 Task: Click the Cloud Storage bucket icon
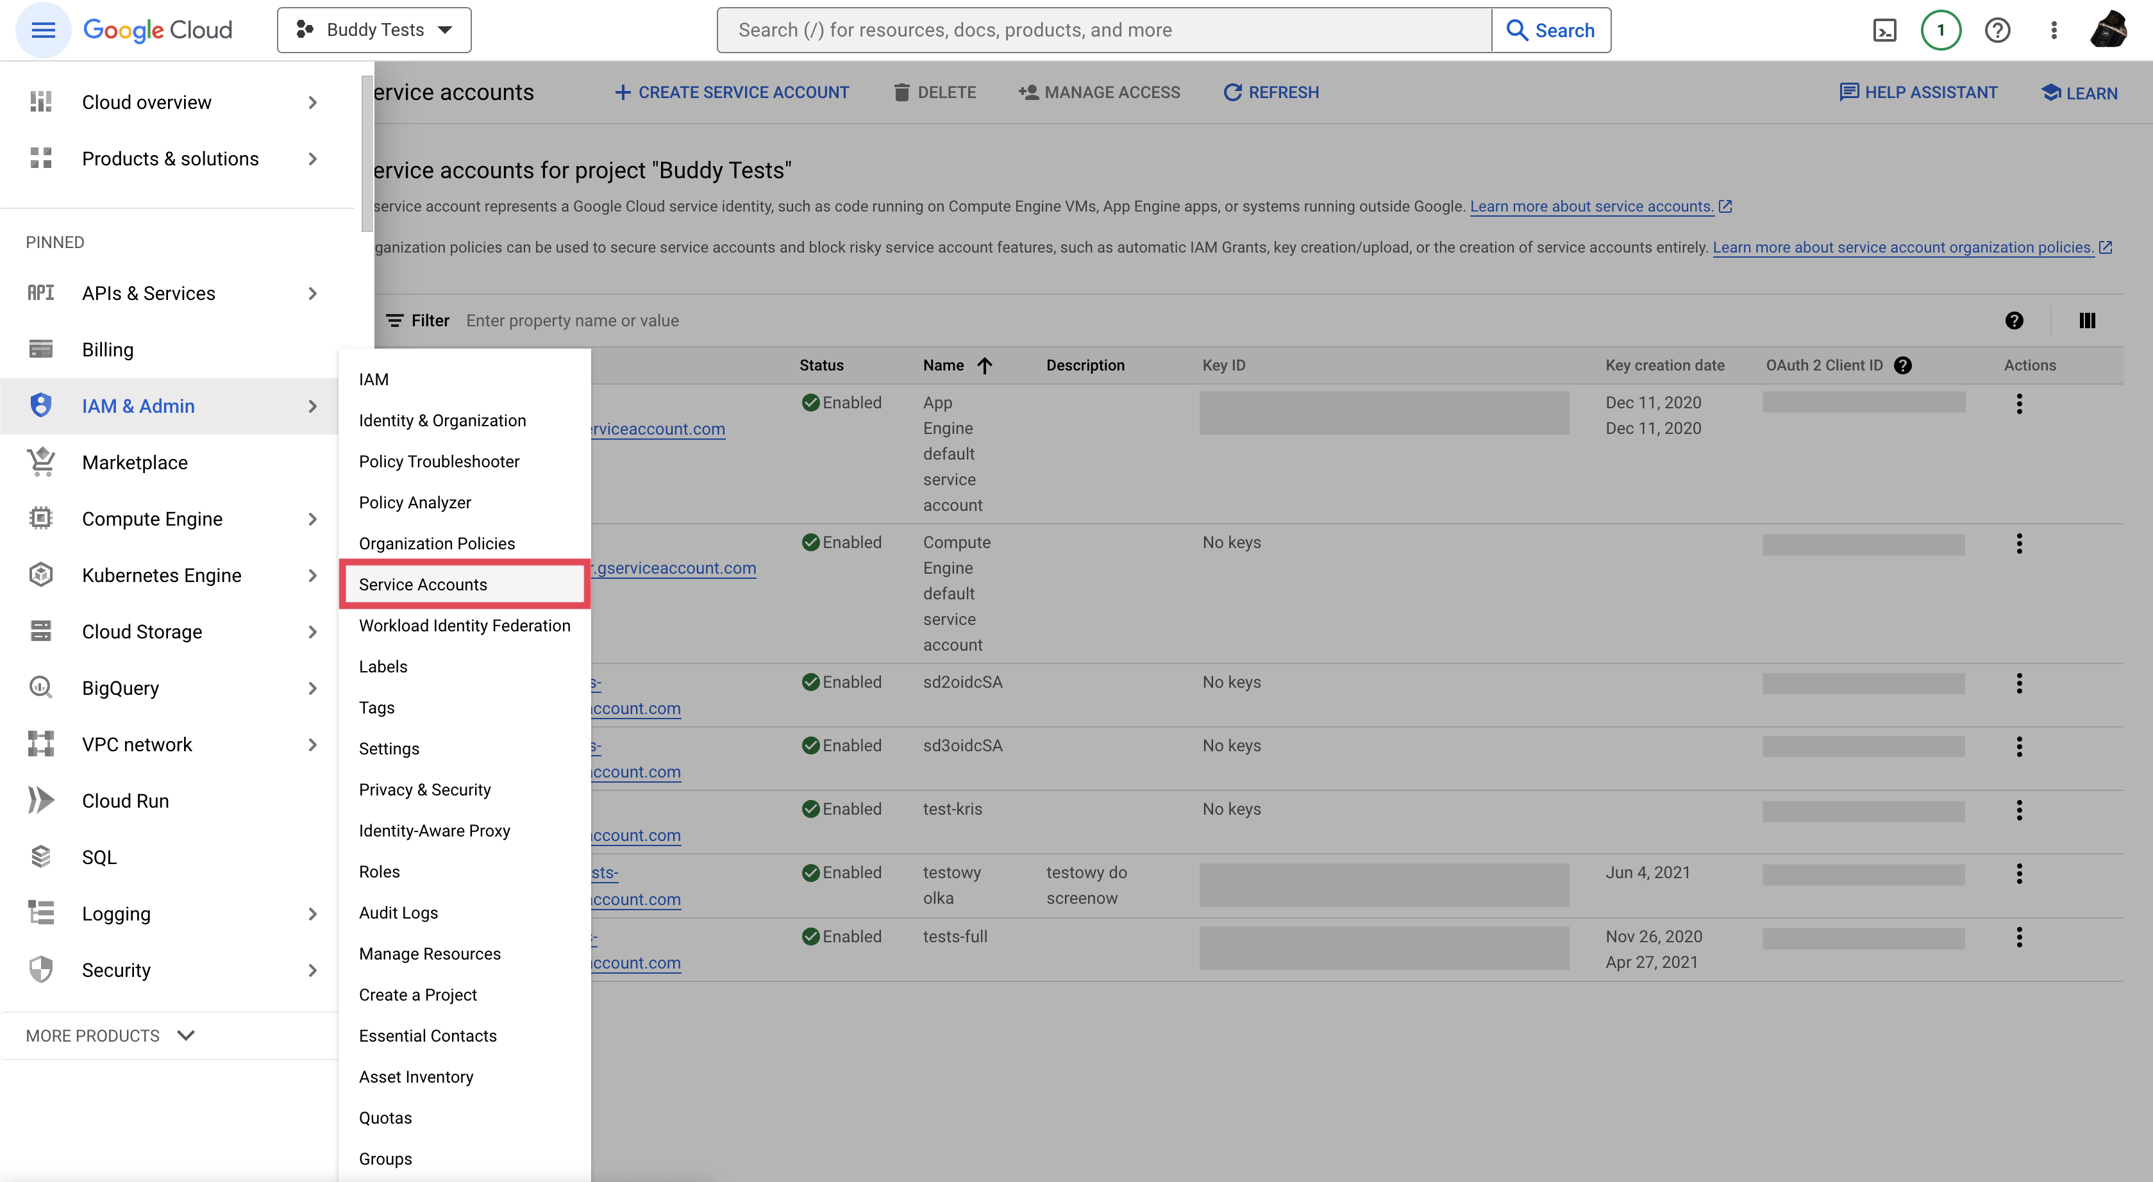point(38,630)
